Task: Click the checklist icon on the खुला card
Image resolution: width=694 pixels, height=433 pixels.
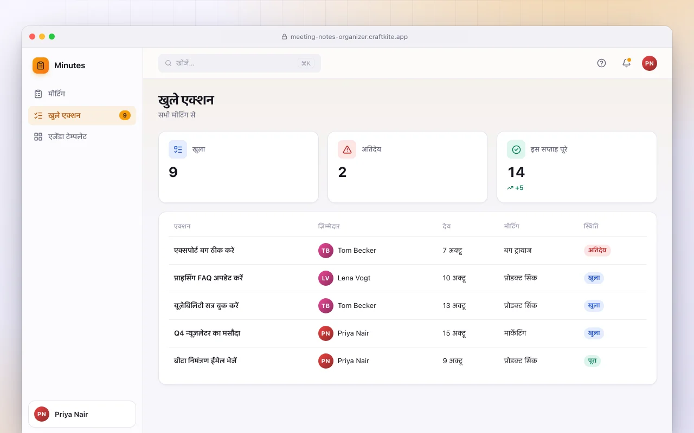Action: (x=178, y=149)
